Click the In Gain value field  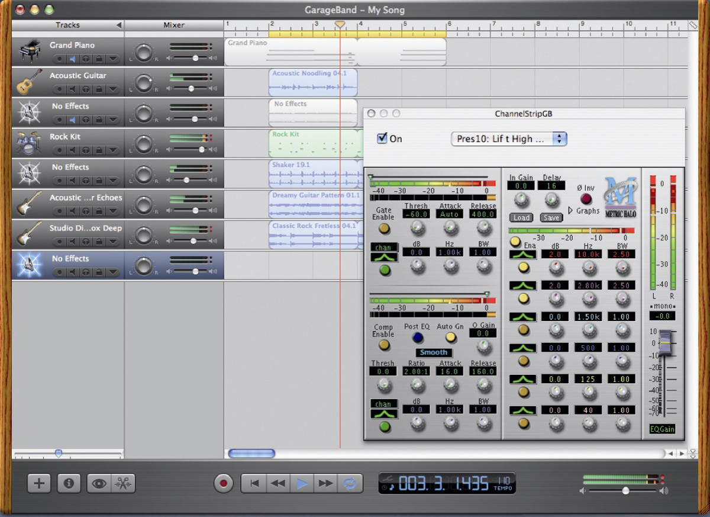click(x=521, y=186)
